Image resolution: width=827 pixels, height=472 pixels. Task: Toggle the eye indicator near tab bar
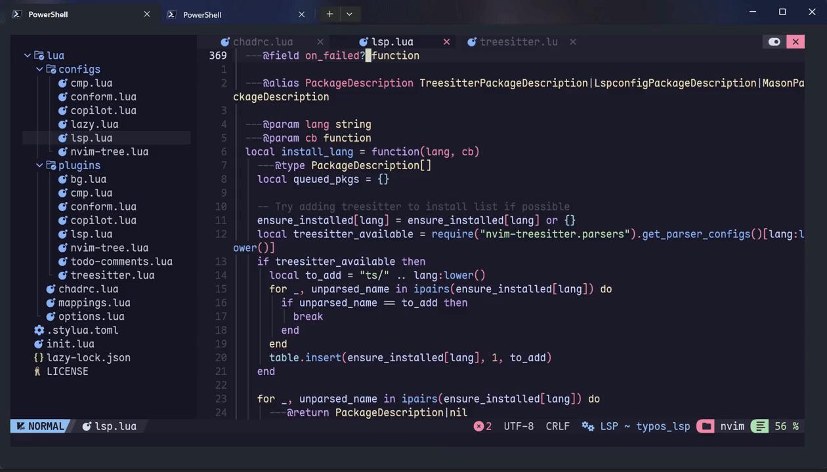(x=774, y=41)
